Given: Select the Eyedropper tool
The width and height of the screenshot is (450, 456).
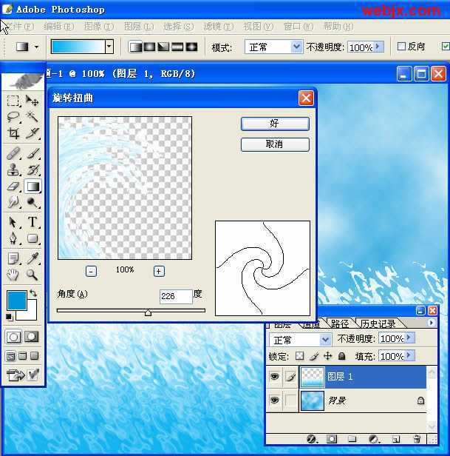Looking at the screenshot, I should pos(32,258).
